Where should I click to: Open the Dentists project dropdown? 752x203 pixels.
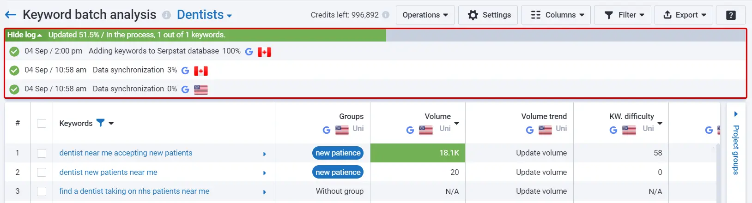pyautogui.click(x=204, y=15)
